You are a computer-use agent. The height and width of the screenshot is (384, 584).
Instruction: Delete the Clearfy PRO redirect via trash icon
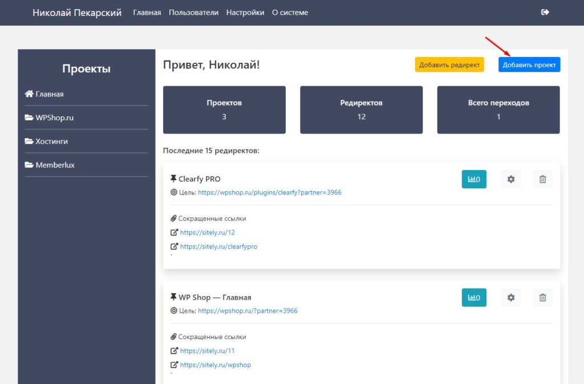(x=542, y=179)
